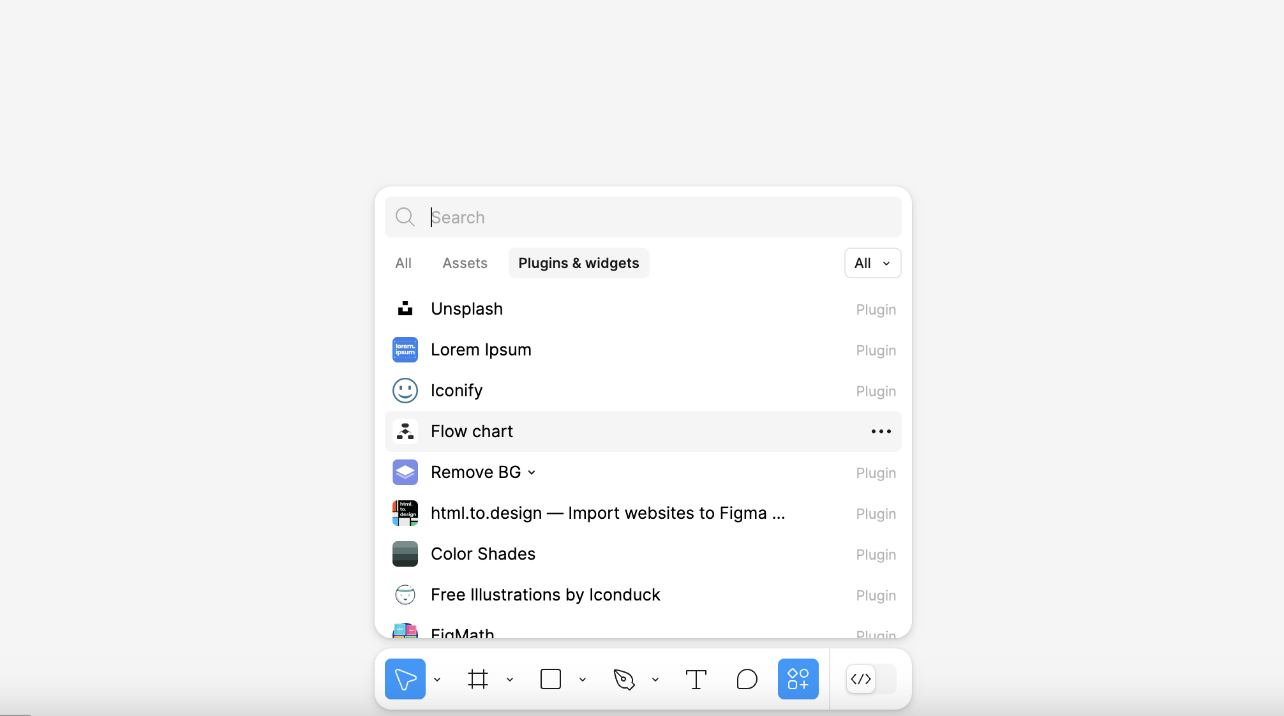Expand Remove BG plugin submenu chevron
The height and width of the screenshot is (716, 1284).
[x=532, y=473]
